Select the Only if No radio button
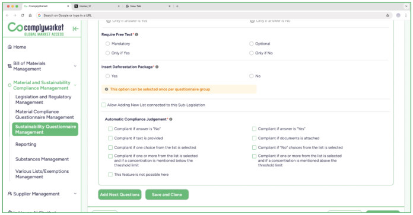The height and width of the screenshot is (215, 413). pos(251,53)
